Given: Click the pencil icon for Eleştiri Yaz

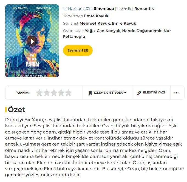Looking at the screenshot, I should 139,93.
